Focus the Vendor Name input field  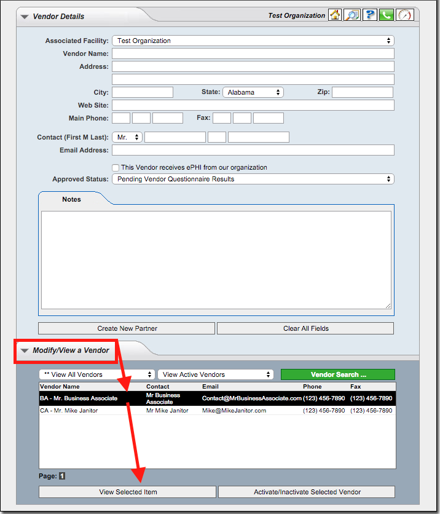pos(253,53)
